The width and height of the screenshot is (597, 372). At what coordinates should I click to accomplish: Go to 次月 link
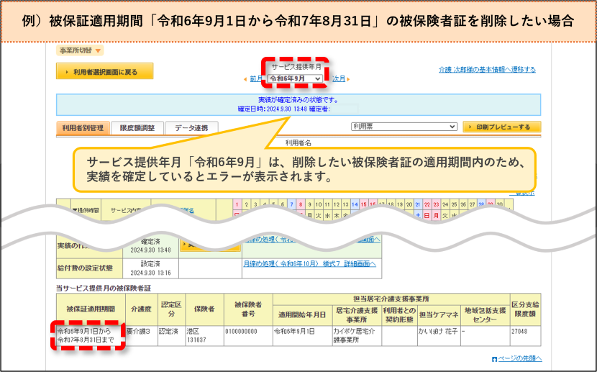(x=339, y=79)
